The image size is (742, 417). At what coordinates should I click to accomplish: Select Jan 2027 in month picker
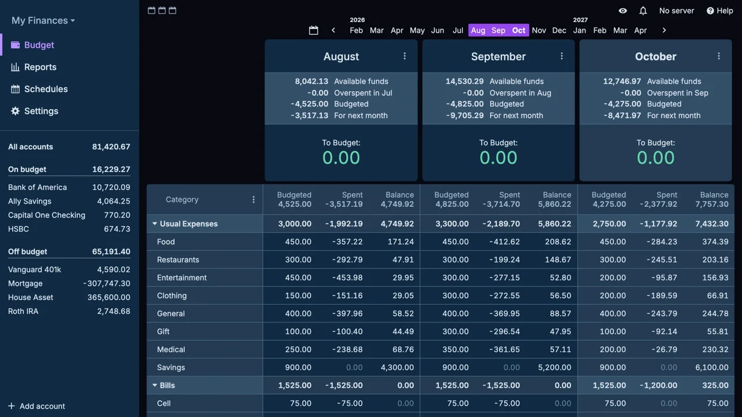[x=580, y=30]
